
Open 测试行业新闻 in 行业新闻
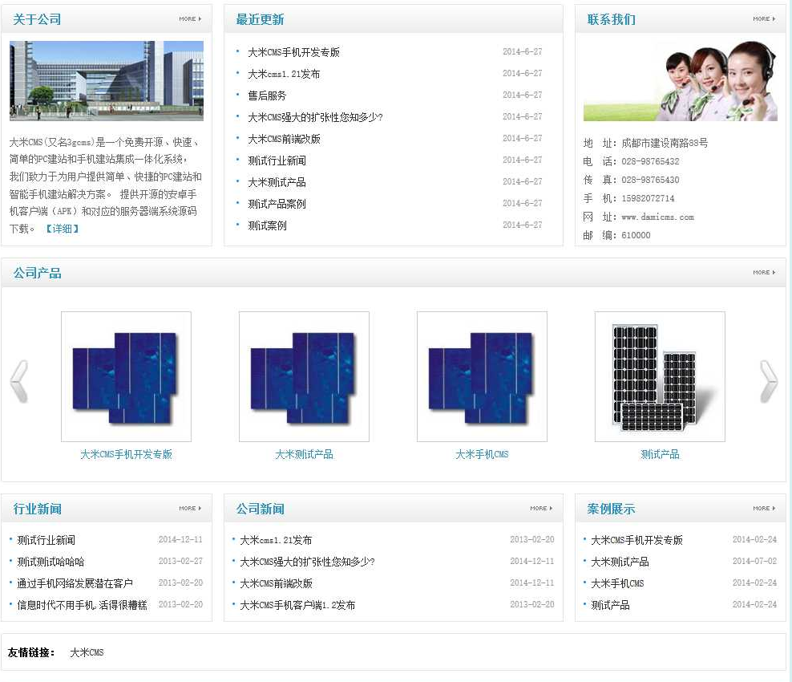tap(44, 540)
